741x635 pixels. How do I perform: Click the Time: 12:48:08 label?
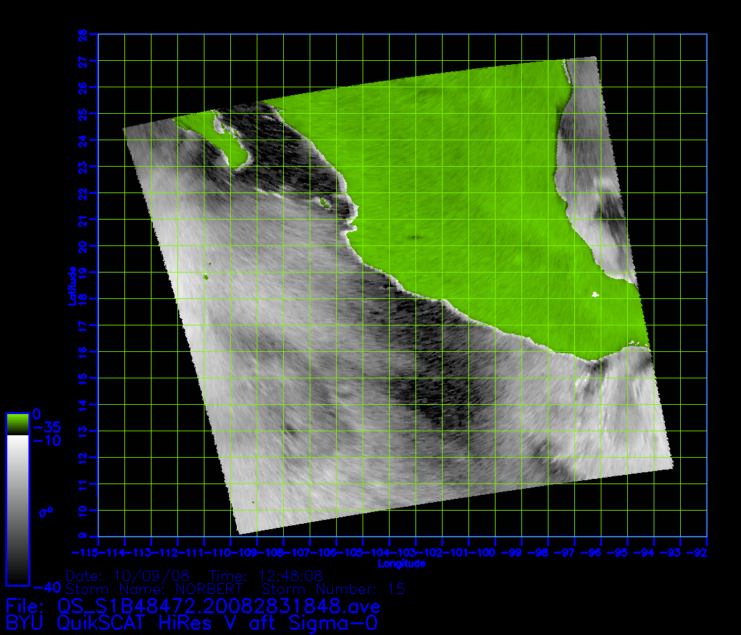click(266, 575)
